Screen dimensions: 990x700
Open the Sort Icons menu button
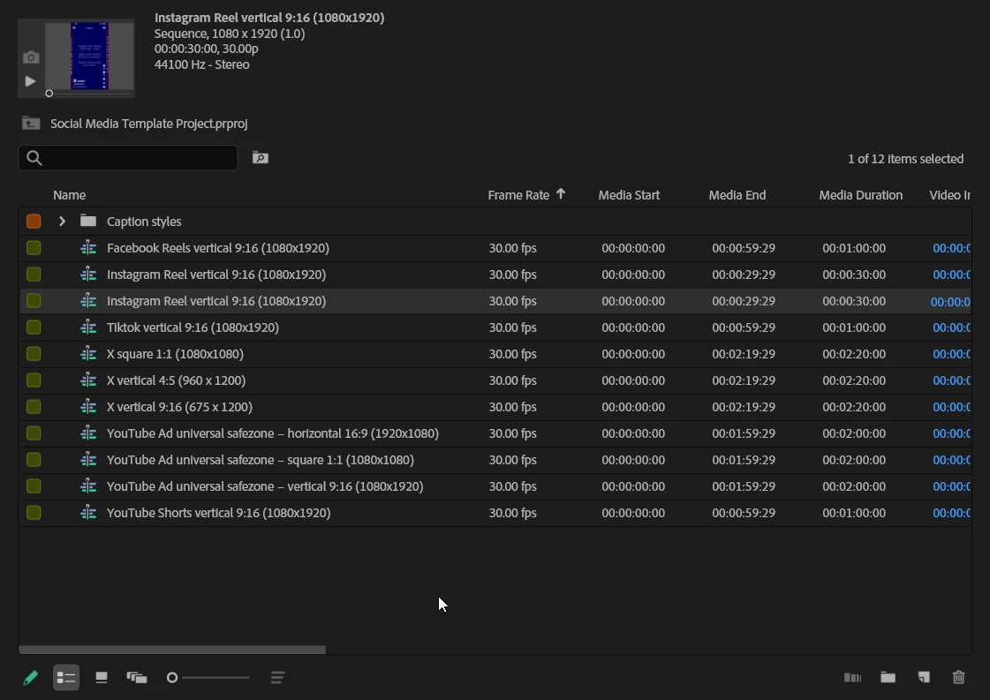pos(278,678)
